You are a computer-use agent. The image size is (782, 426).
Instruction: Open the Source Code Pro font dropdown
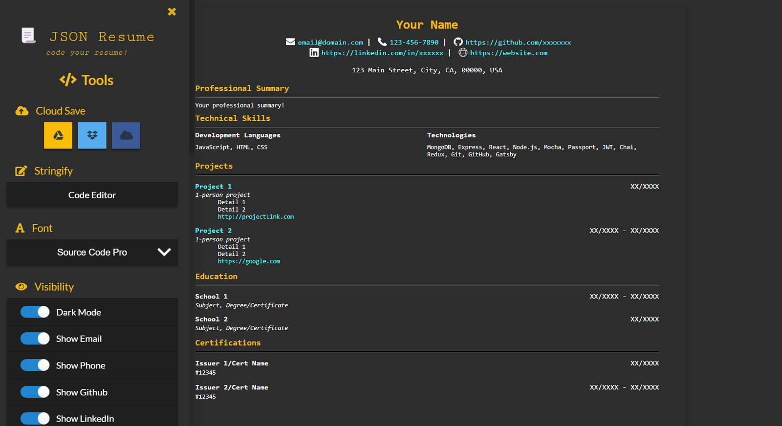[92, 253]
